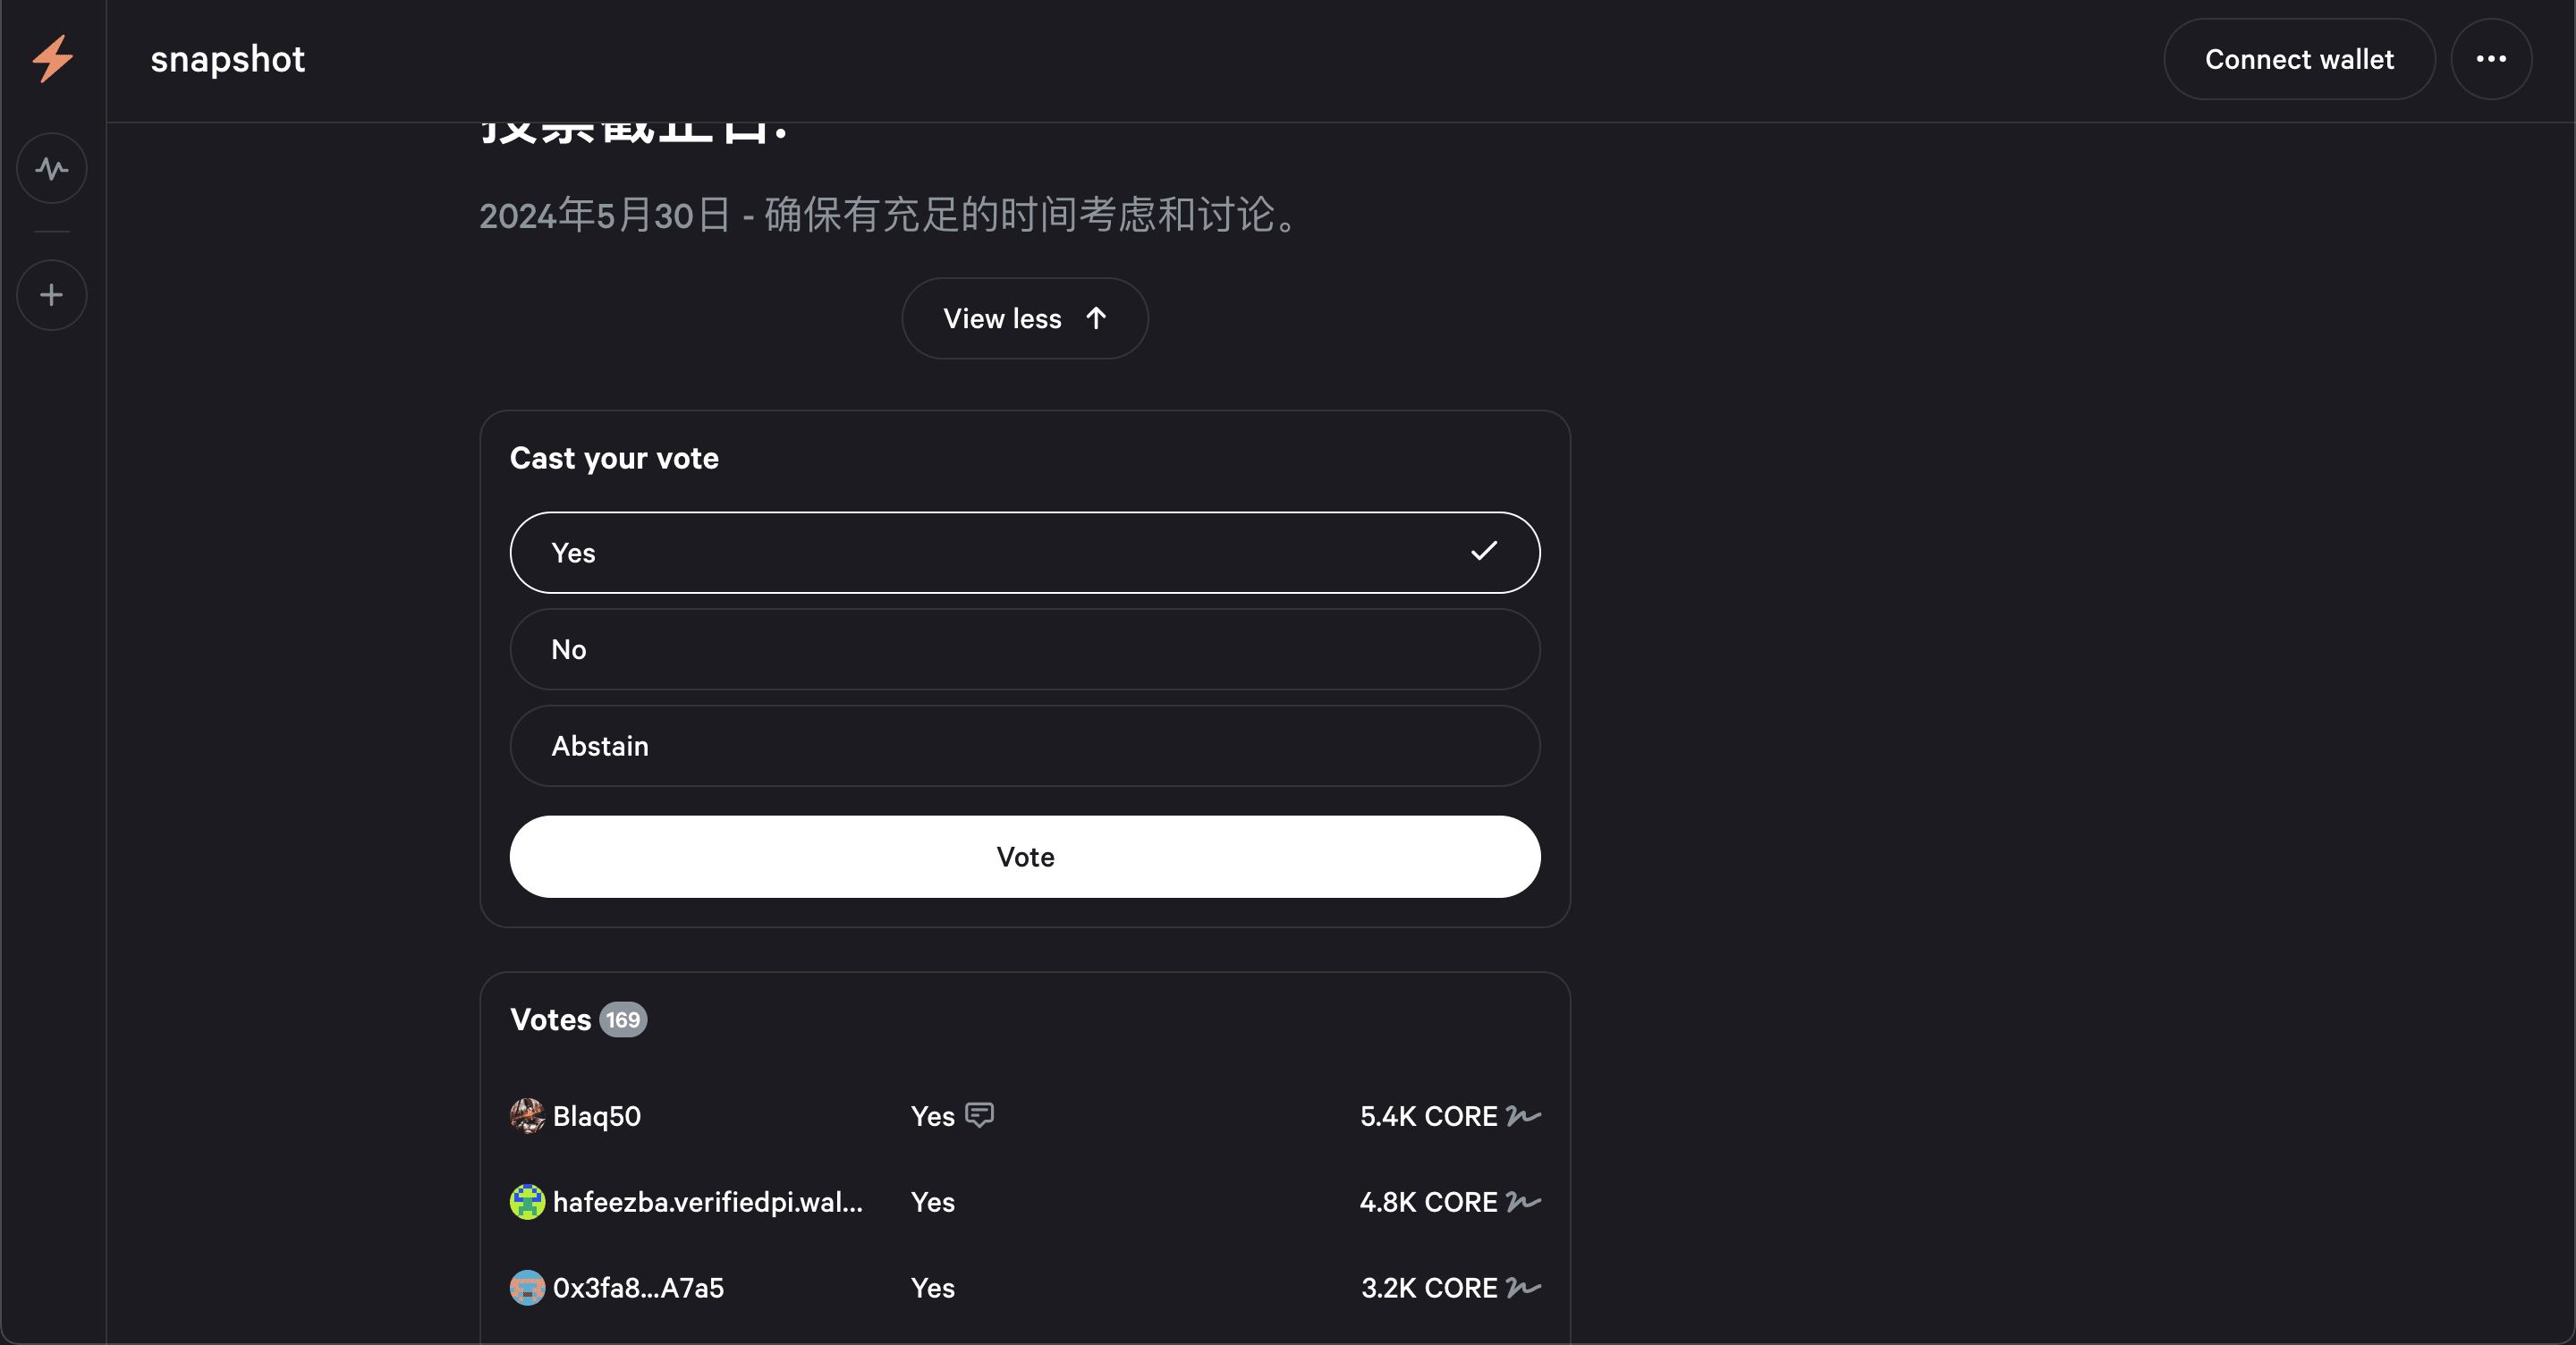The width and height of the screenshot is (2576, 1345).
Task: Select the No voting option
Action: click(1024, 649)
